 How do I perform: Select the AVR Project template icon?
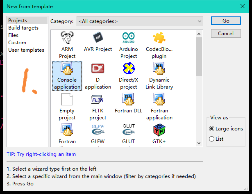click(x=98, y=37)
